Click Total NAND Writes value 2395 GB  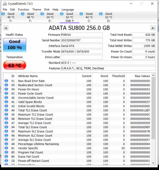pos(144,46)
